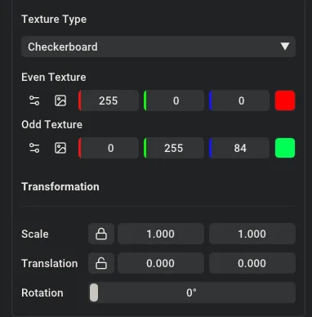Open Even Texture settings sliders icon
Image resolution: width=312 pixels, height=317 pixels.
click(34, 100)
